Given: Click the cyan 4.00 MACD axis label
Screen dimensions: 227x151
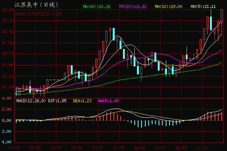Looking at the screenshot, I should (6, 142).
